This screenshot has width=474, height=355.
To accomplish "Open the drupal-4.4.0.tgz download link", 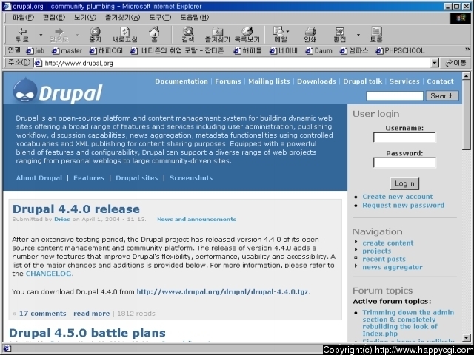I will coord(223,291).
